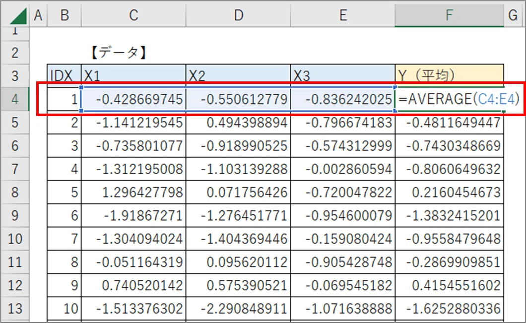Screen dimensions: 526x323
Task: Select column D header
Action: tap(238, 15)
